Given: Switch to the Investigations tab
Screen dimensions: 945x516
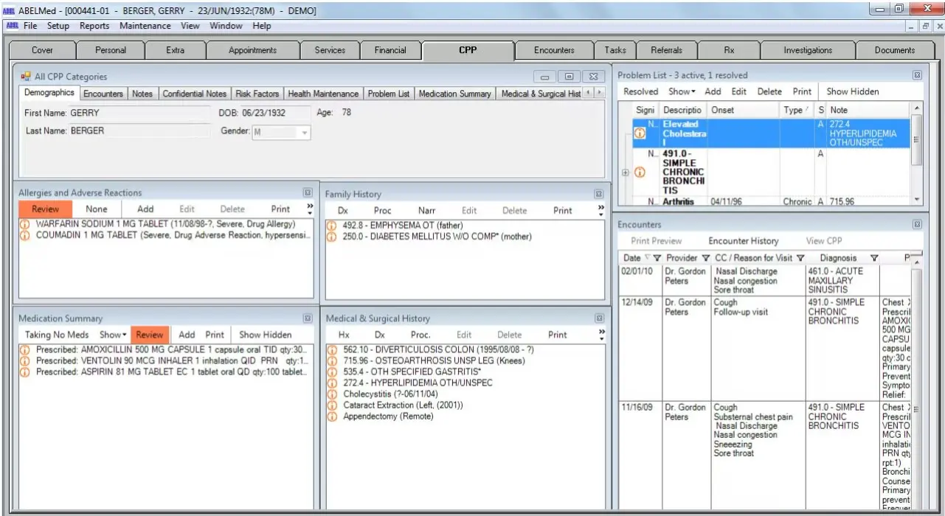Looking at the screenshot, I should point(808,50).
